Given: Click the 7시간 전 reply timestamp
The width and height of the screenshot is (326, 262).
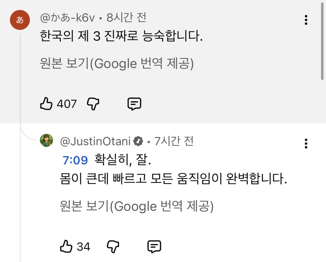Looking at the screenshot, I should tap(174, 142).
